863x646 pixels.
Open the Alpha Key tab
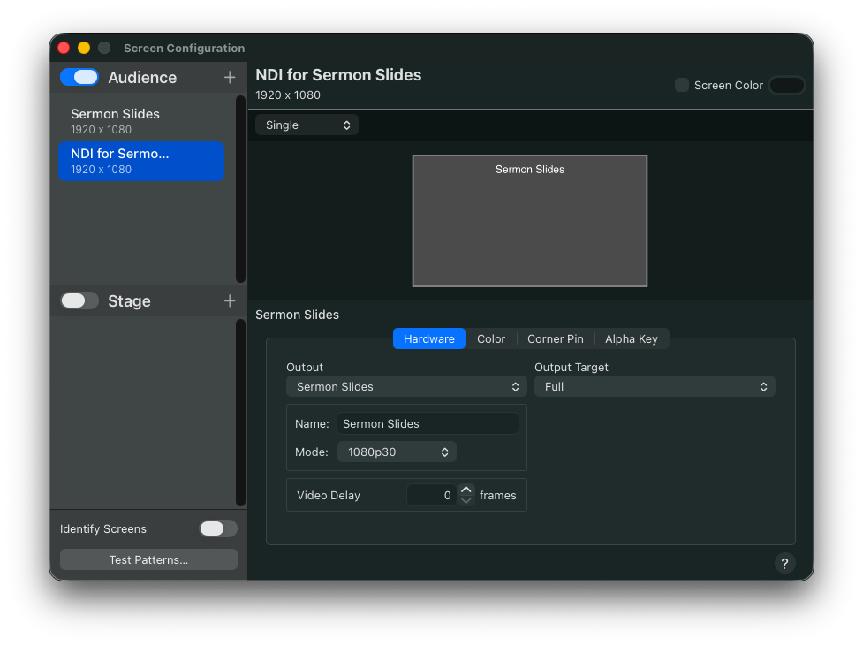632,338
